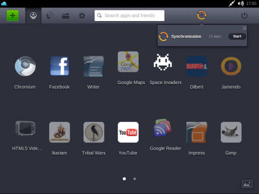Open the Dilbert app
The width and height of the screenshot is (259, 194).
[197, 66]
